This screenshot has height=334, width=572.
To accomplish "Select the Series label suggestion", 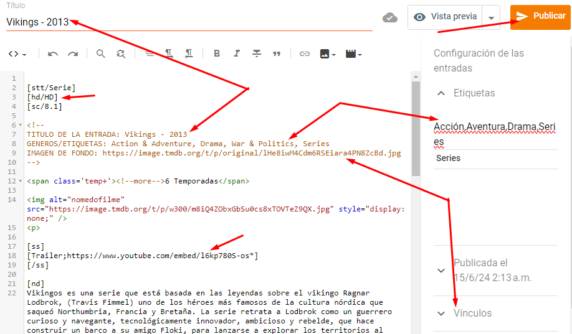I will (449, 159).
